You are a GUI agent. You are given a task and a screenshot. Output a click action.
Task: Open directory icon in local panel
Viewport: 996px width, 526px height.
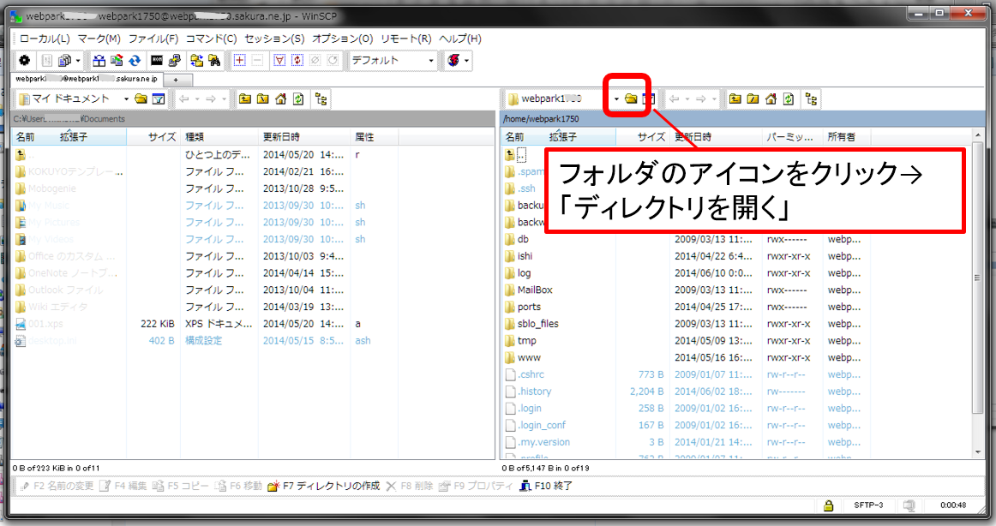[141, 99]
